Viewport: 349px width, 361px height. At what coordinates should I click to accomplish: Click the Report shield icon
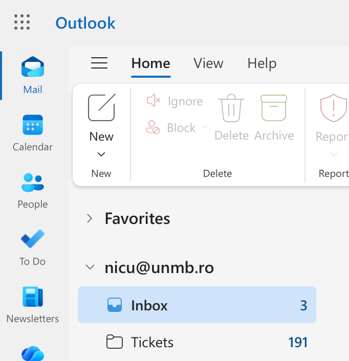333,108
